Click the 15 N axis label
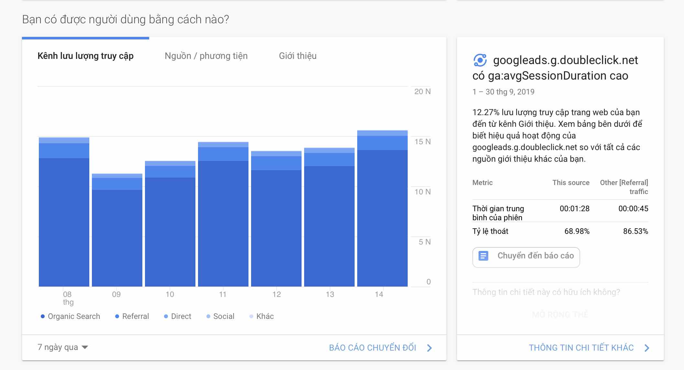The width and height of the screenshot is (684, 370). point(423,142)
